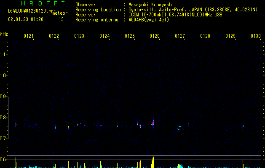Viewport: 265px width, 168px height.
Task: Click the 0.6 kHz frequency label
Action: point(3,160)
